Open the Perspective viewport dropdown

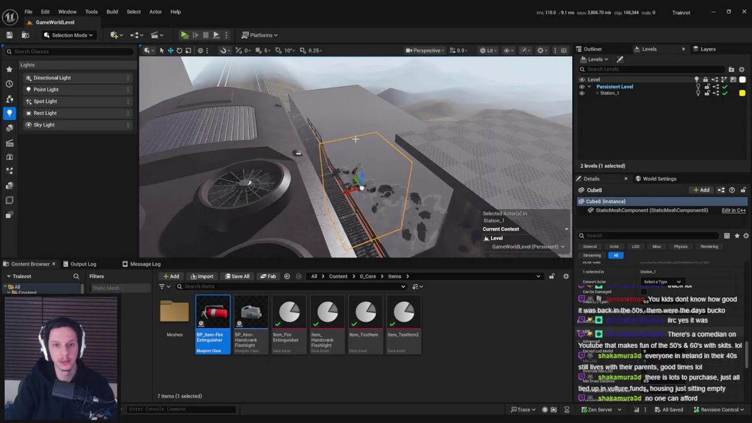click(427, 51)
